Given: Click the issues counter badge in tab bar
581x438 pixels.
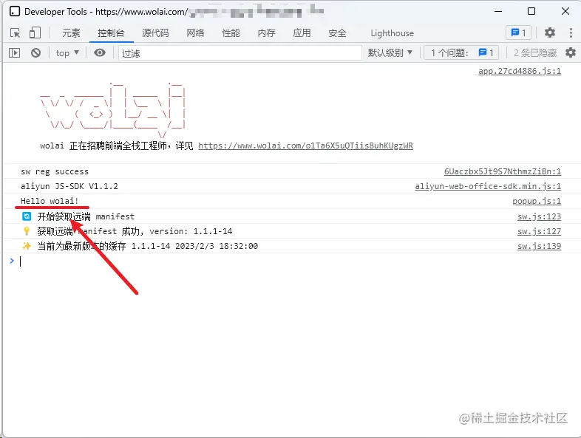Looking at the screenshot, I should click(518, 33).
